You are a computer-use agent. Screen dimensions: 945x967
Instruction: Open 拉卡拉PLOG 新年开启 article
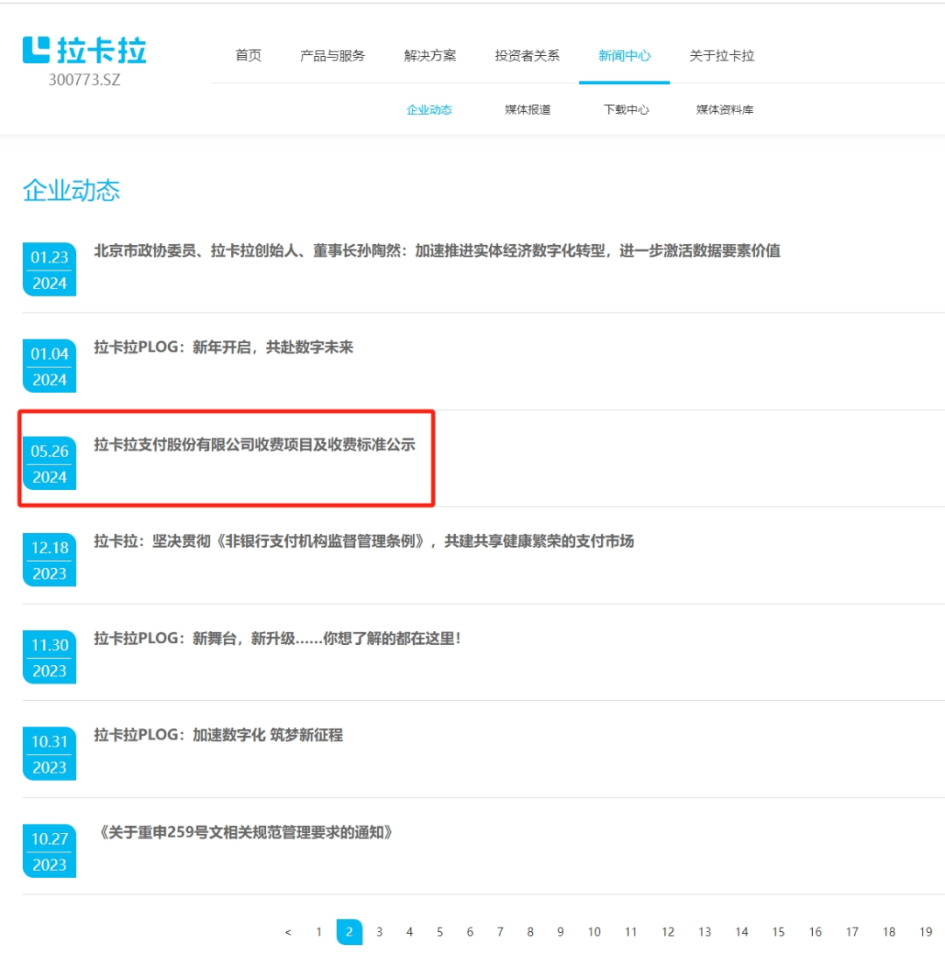223,347
